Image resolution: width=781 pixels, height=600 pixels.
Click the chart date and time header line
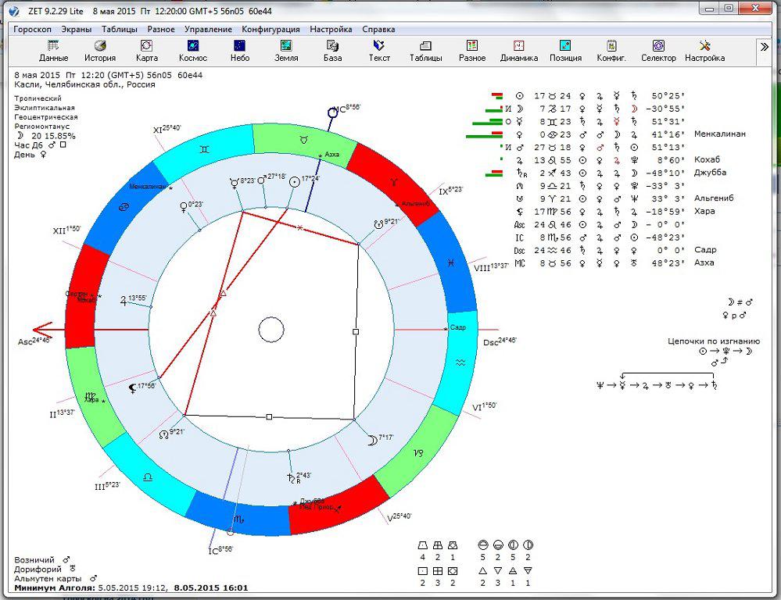point(108,75)
